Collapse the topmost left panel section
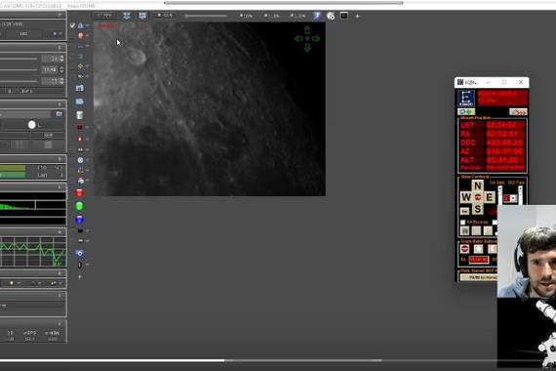 [x=60, y=15]
